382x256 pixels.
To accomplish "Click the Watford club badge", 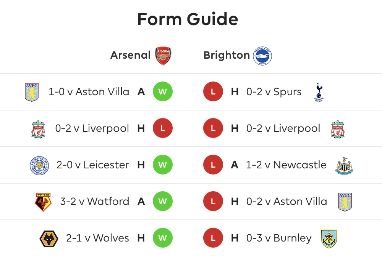I will coord(43,202).
